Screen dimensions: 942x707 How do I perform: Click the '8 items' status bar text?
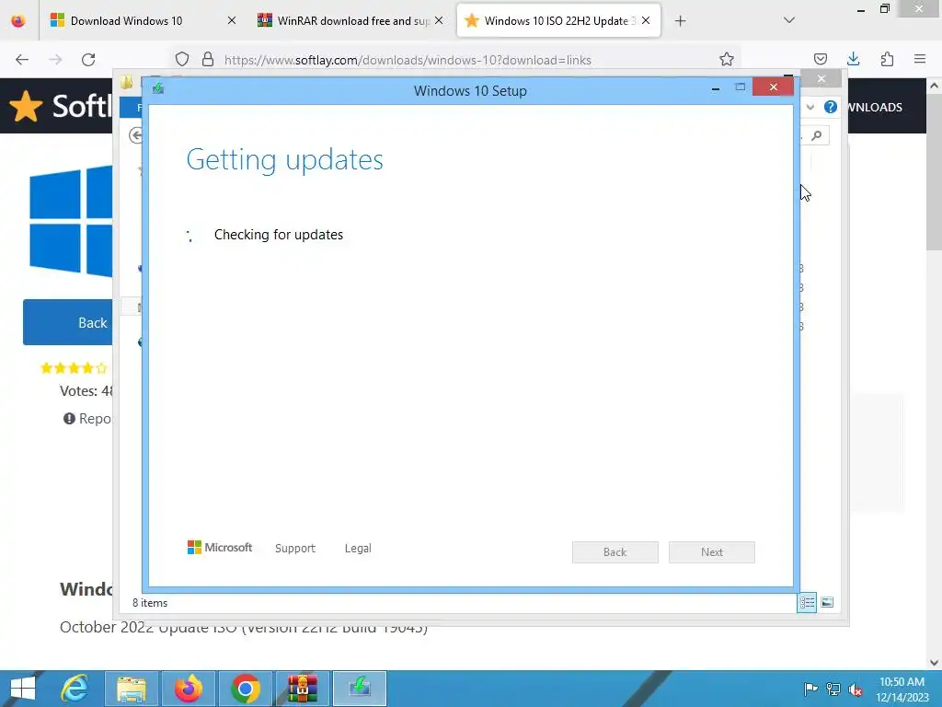coord(150,603)
